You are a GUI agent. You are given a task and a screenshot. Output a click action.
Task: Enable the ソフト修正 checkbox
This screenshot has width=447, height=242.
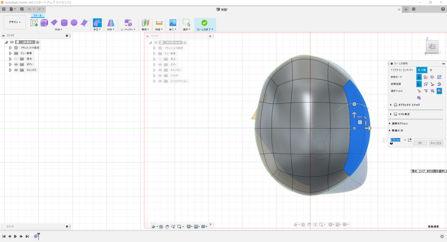click(x=396, y=114)
